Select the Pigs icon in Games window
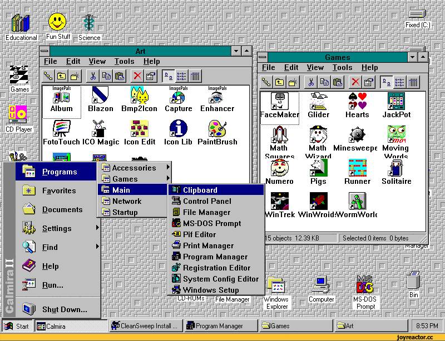This screenshot has height=341, width=445. [x=318, y=172]
